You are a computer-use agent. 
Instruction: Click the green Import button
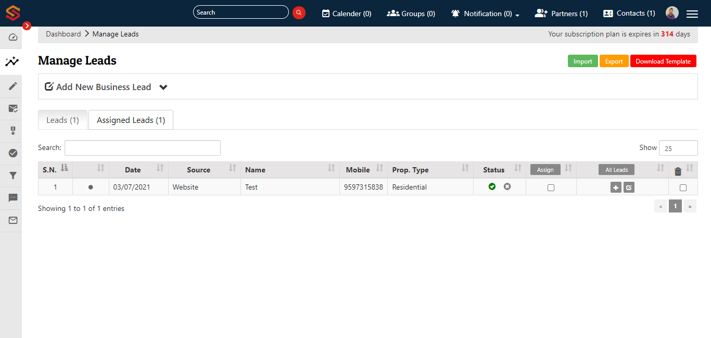[582, 61]
